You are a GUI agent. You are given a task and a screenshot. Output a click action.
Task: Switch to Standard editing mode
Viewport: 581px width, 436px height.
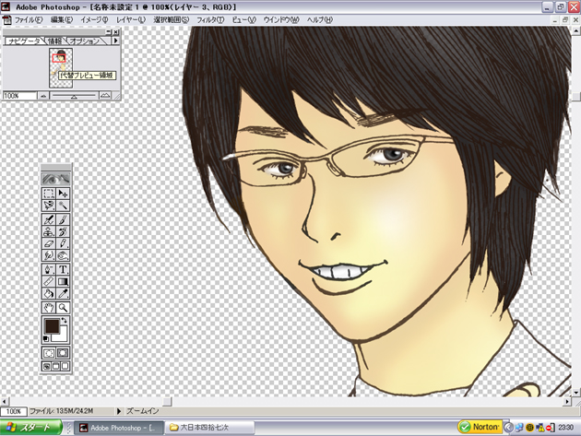[x=49, y=353]
